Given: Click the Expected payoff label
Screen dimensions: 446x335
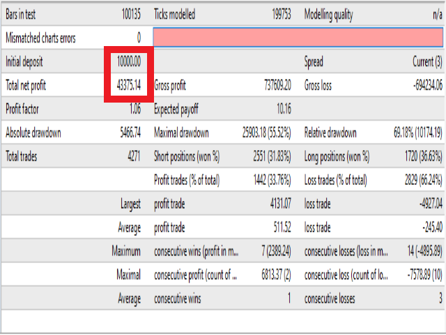Looking at the screenshot, I should [x=176, y=110].
